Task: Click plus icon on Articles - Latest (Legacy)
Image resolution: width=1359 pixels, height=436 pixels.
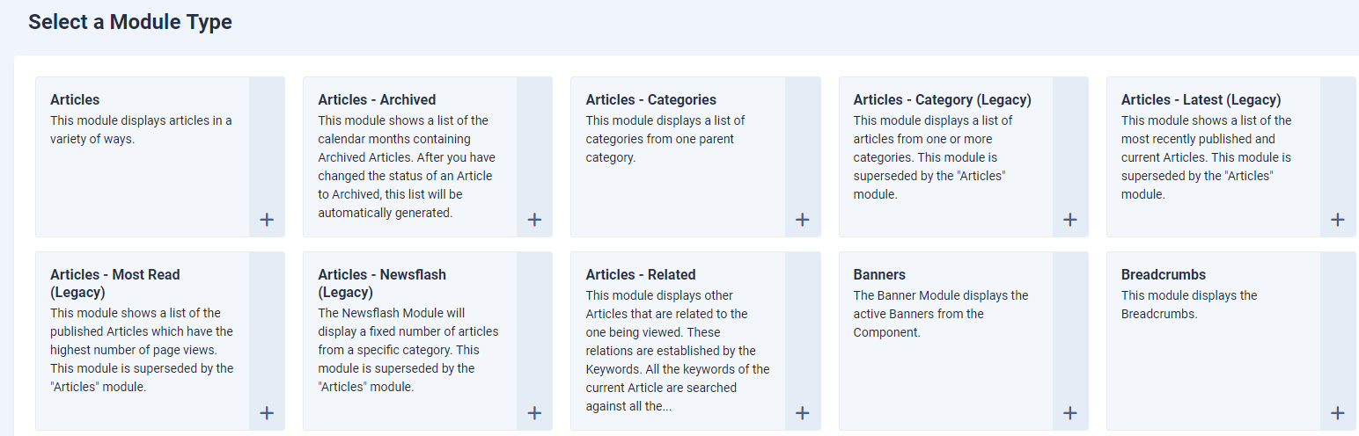Action: tap(1337, 220)
